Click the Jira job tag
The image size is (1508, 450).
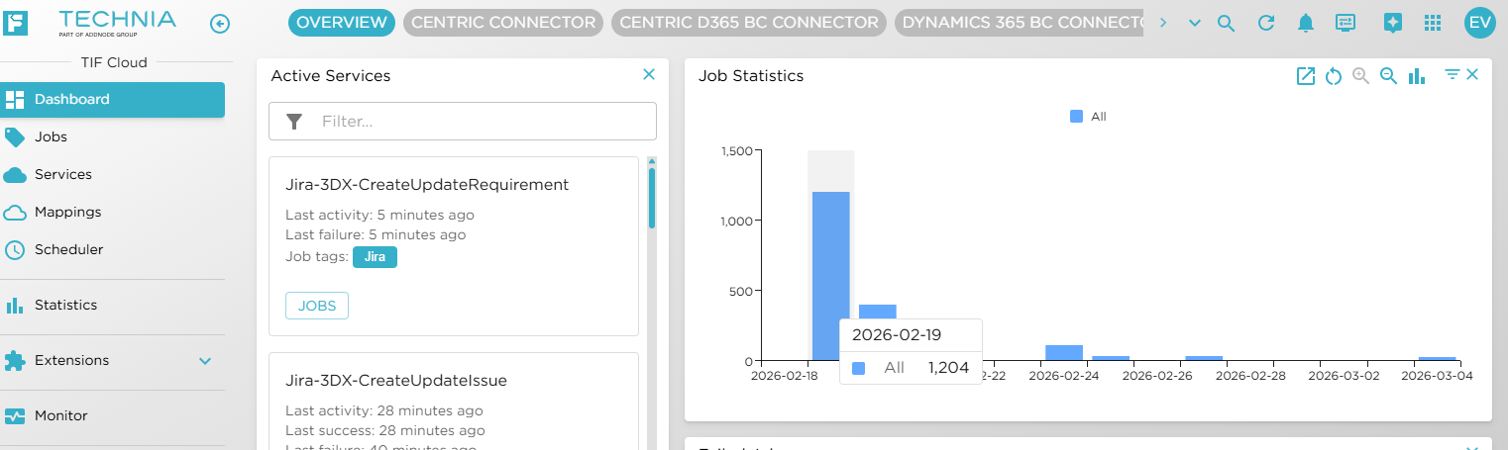coord(375,257)
